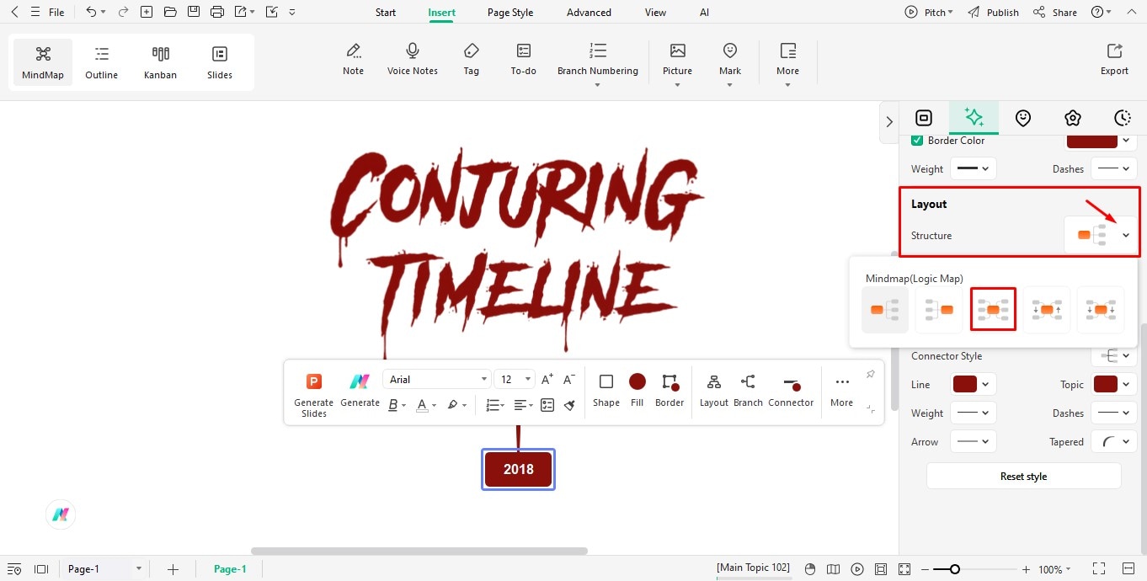Insert a Note
This screenshot has width=1147, height=581.
click(354, 60)
